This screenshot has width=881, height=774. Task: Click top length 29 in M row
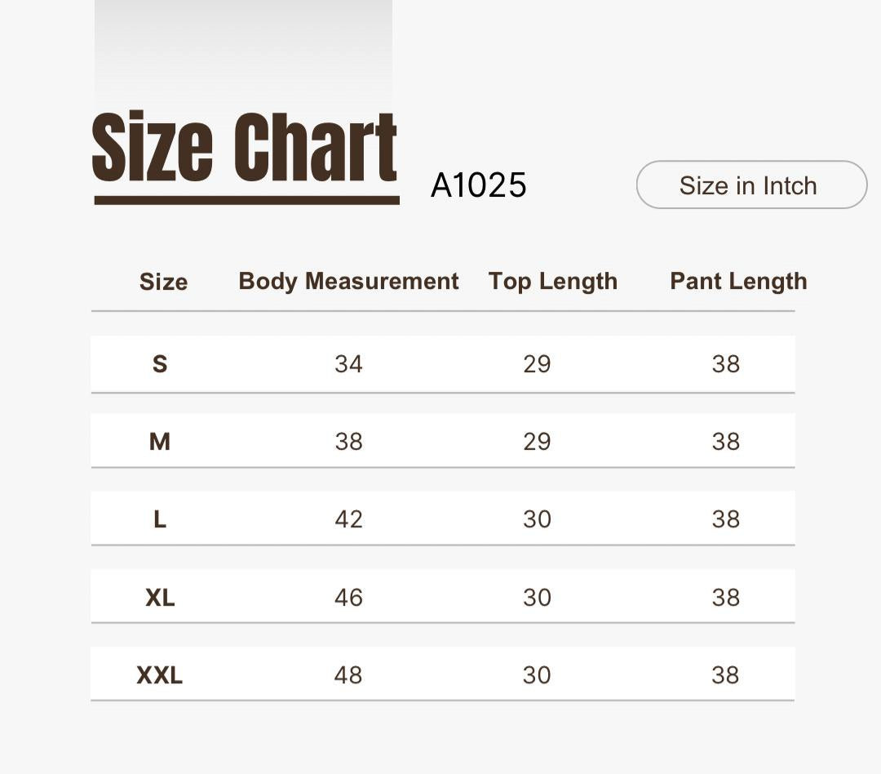(x=537, y=442)
